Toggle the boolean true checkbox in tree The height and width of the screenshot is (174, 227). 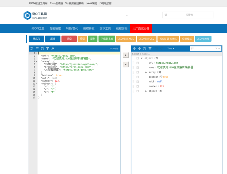(x=161, y=77)
